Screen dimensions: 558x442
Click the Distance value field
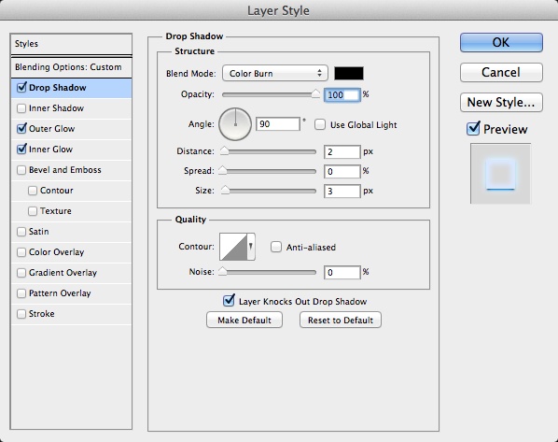click(x=342, y=151)
